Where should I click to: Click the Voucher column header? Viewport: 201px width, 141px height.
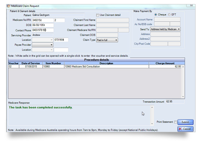click(x=14, y=63)
